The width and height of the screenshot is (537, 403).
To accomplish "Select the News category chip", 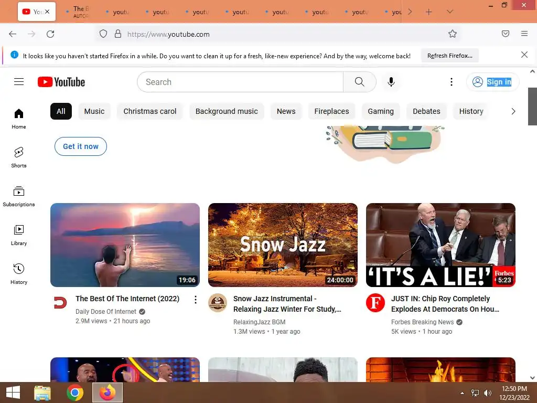I will click(x=286, y=111).
